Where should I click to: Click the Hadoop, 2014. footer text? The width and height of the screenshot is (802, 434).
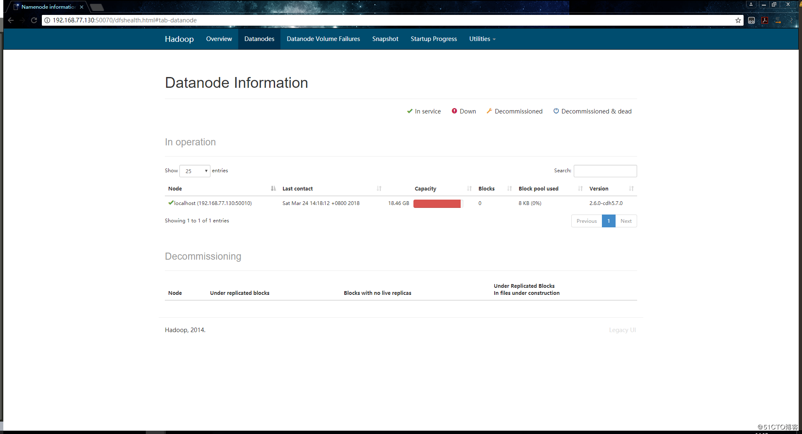[x=185, y=330]
